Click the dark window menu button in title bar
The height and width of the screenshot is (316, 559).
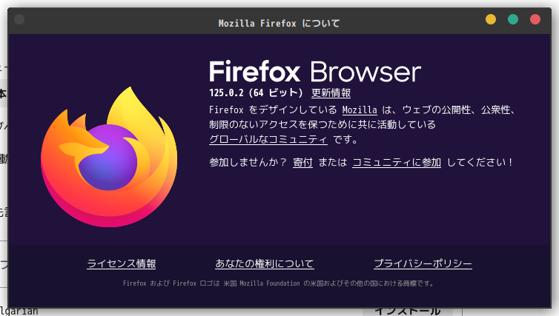tap(19, 19)
